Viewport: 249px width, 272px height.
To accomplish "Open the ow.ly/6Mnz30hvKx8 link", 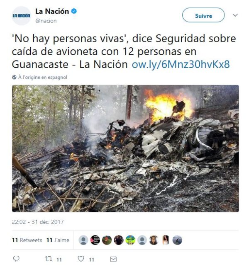I will 181,64.
